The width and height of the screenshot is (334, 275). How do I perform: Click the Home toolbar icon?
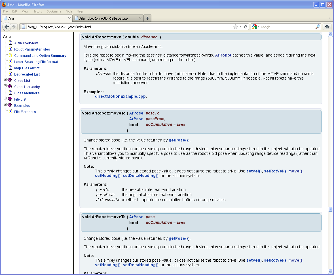tap(327, 27)
